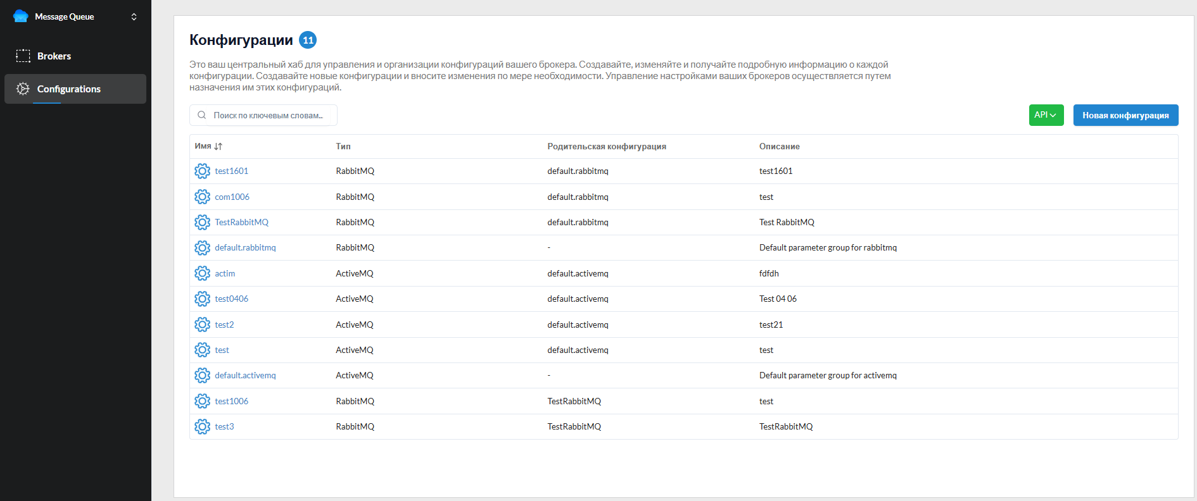Click 'Test RabbitMQ' description cell
This screenshot has height=501, width=1197.
pos(787,222)
